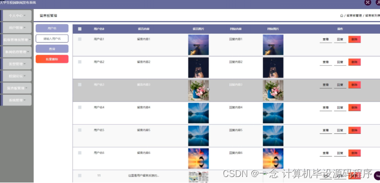The image size is (380, 183).
Task: Click the 留言内容 column header
Action: pos(144,29)
